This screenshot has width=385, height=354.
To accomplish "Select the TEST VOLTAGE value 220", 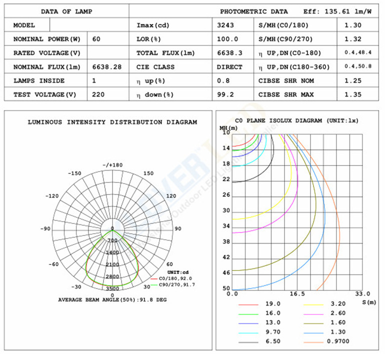I will [x=98, y=94].
